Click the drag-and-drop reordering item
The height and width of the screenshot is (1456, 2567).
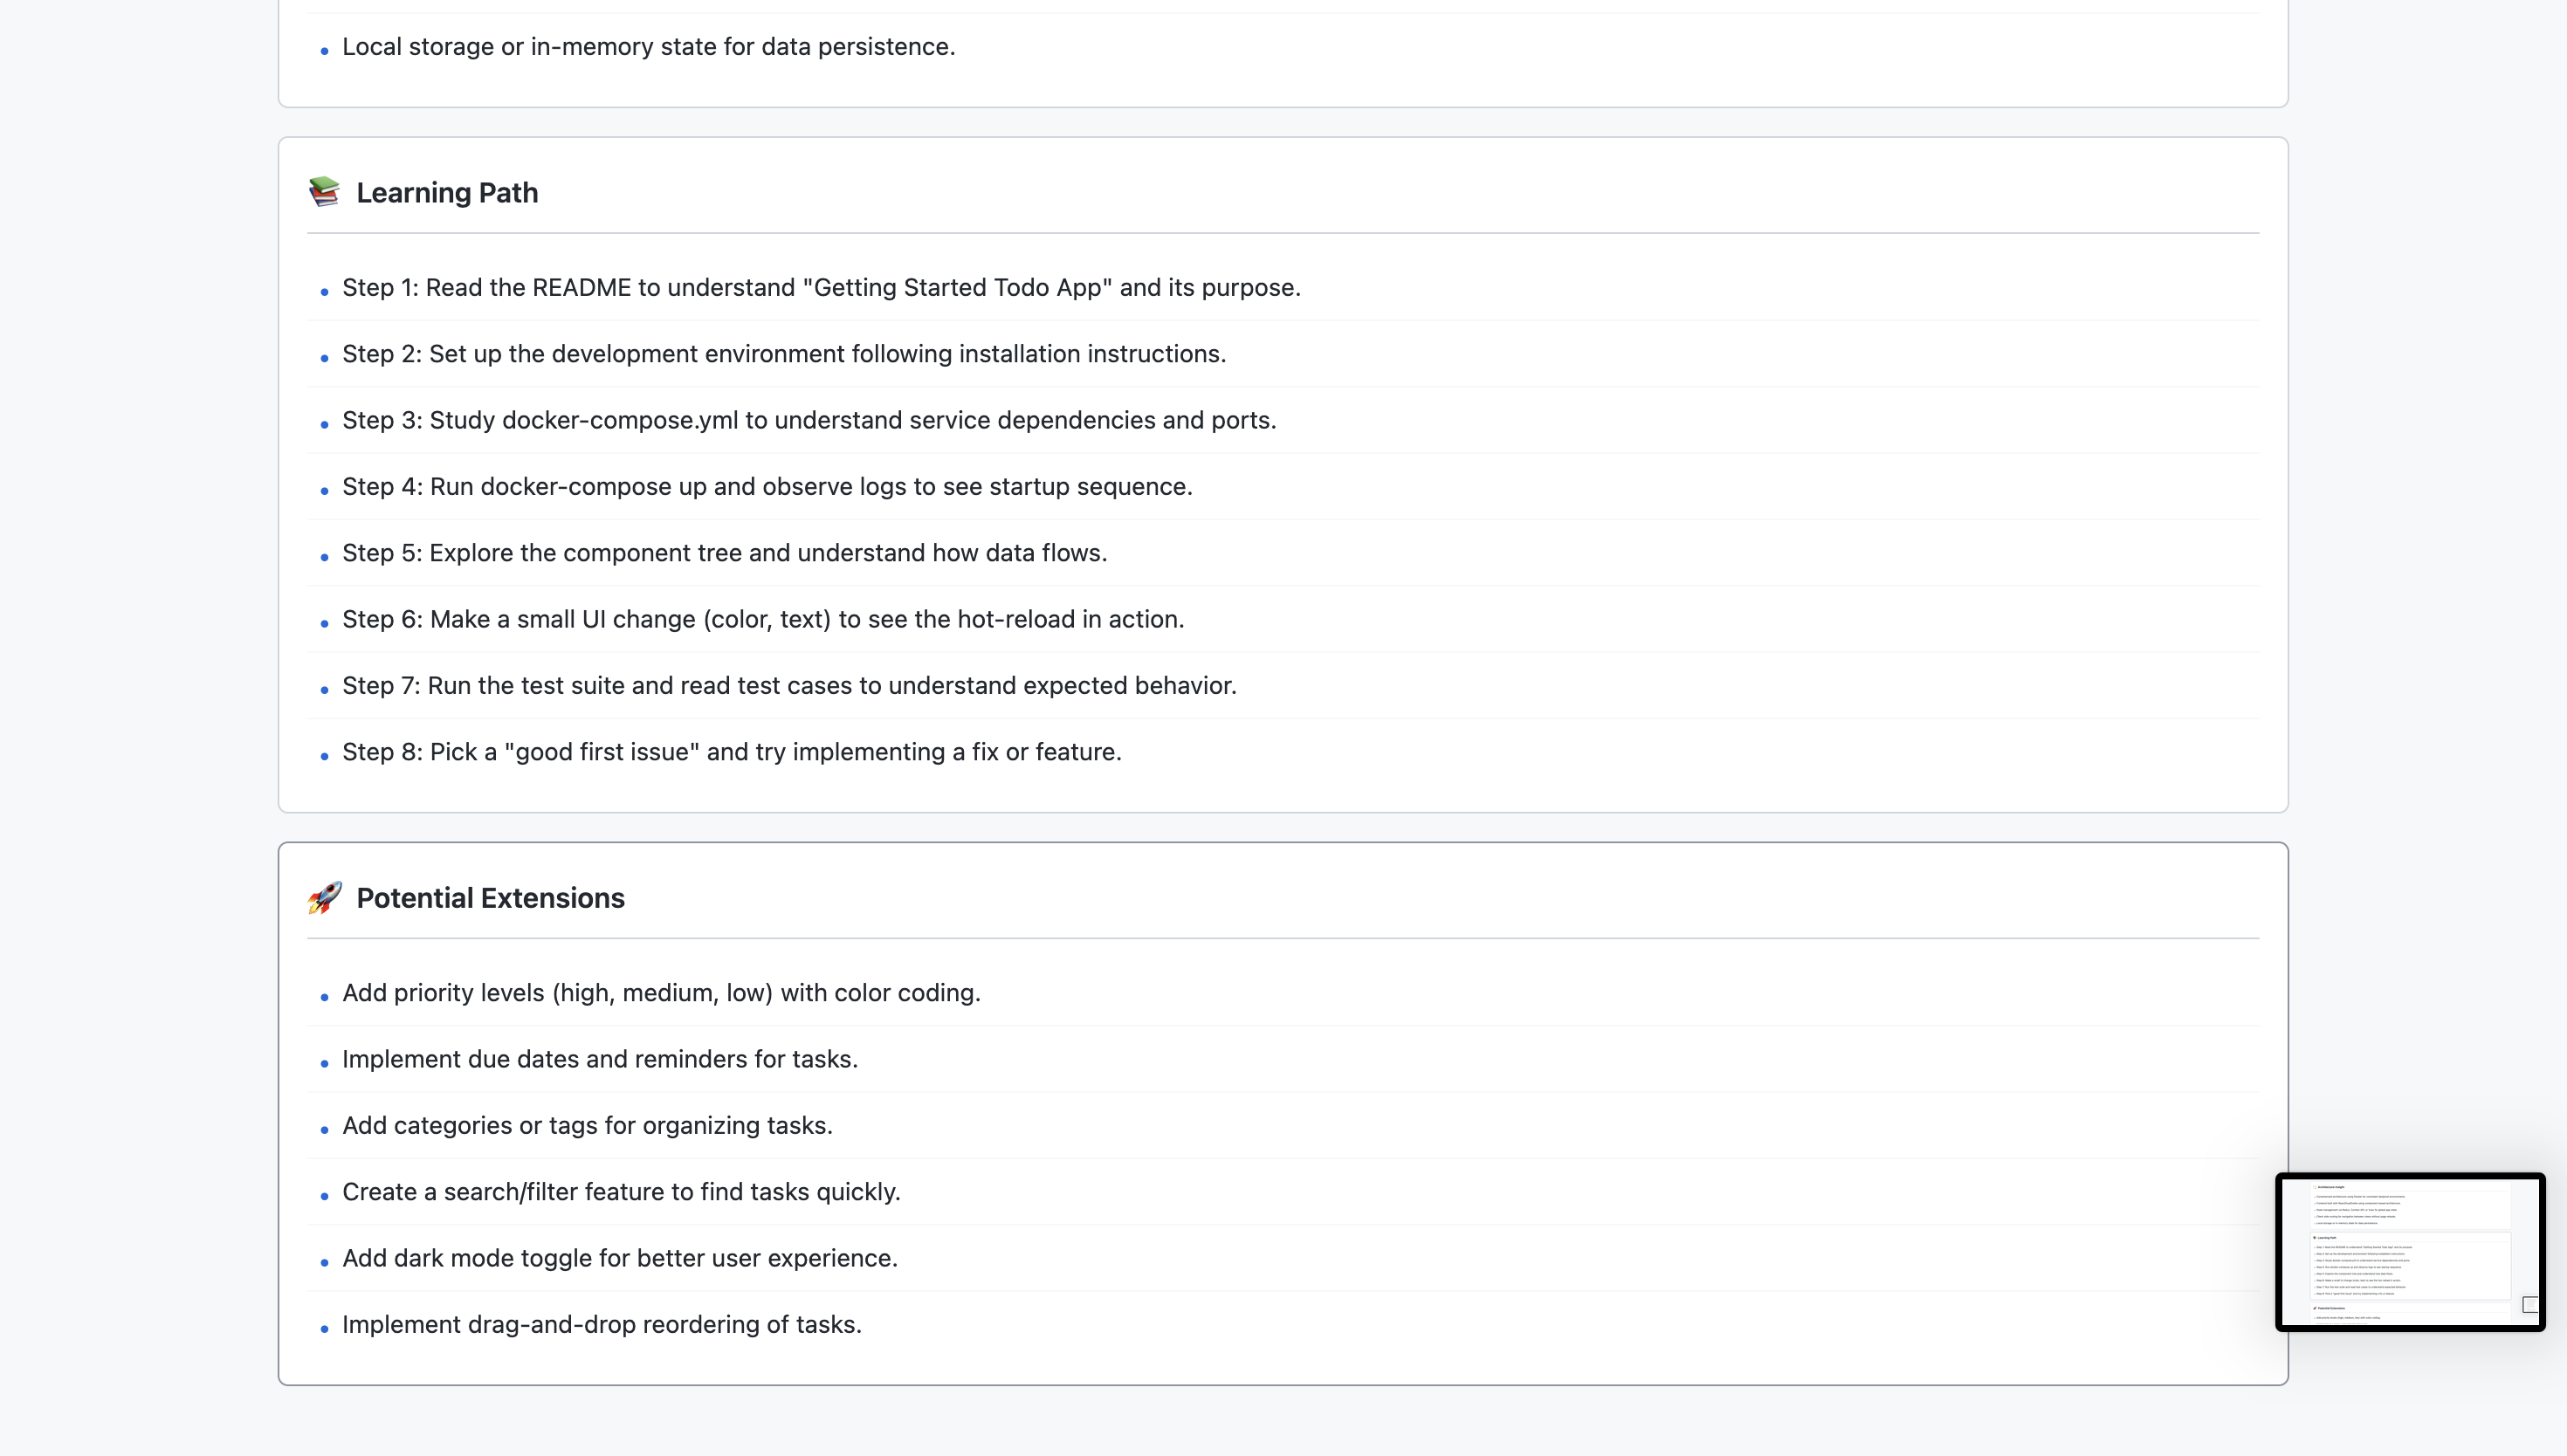pyautogui.click(x=602, y=1325)
